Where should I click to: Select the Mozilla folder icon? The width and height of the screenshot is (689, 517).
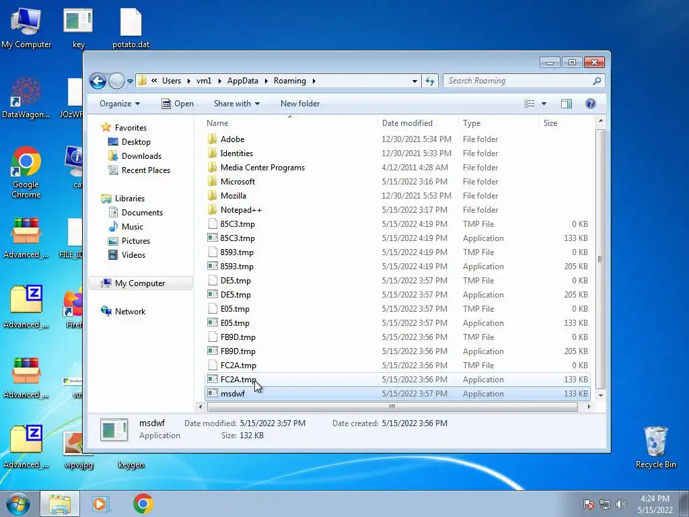212,196
